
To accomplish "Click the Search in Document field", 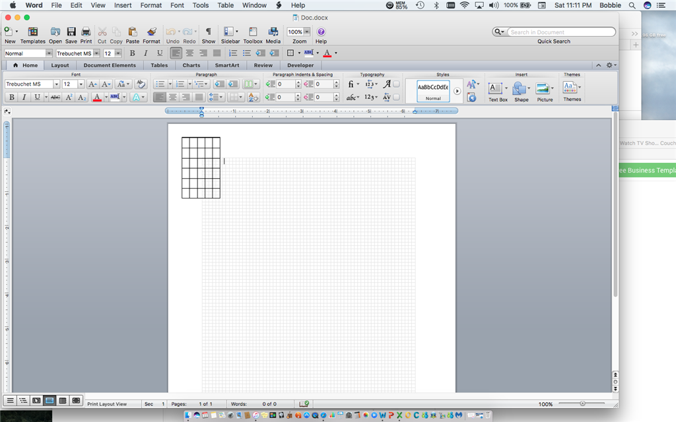I will pyautogui.click(x=560, y=32).
